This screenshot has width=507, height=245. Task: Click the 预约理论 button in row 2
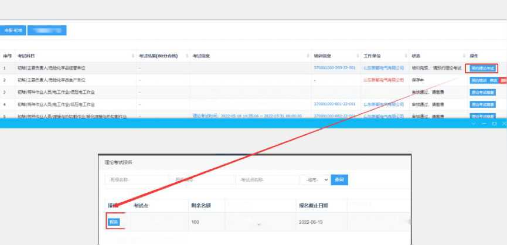pos(478,80)
